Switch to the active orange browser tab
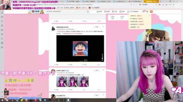Viewport: 183px width, 102px height. click(x=151, y=2)
